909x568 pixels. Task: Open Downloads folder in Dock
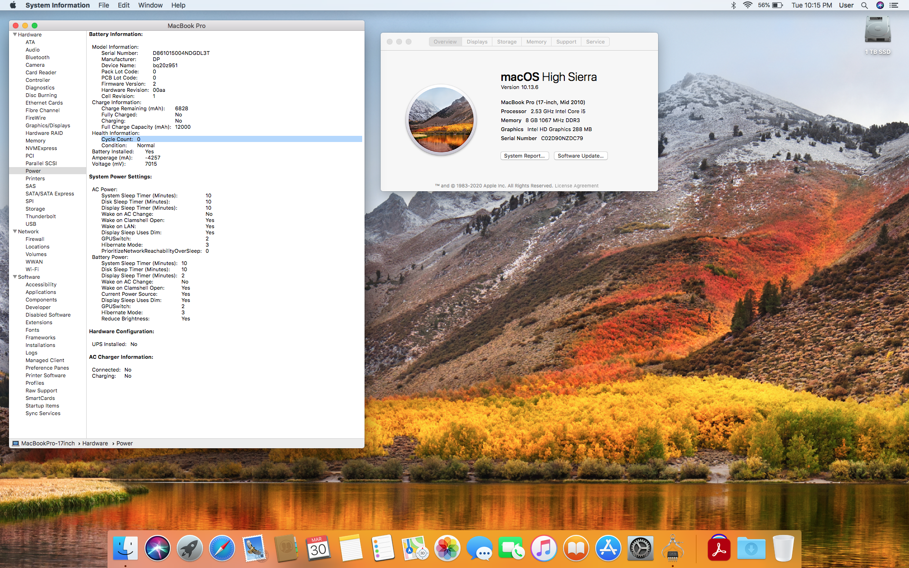pyautogui.click(x=751, y=549)
